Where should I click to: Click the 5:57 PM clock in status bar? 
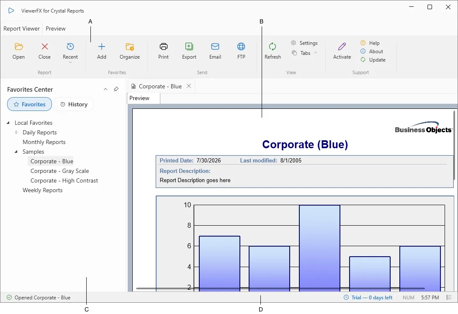pyautogui.click(x=430, y=298)
